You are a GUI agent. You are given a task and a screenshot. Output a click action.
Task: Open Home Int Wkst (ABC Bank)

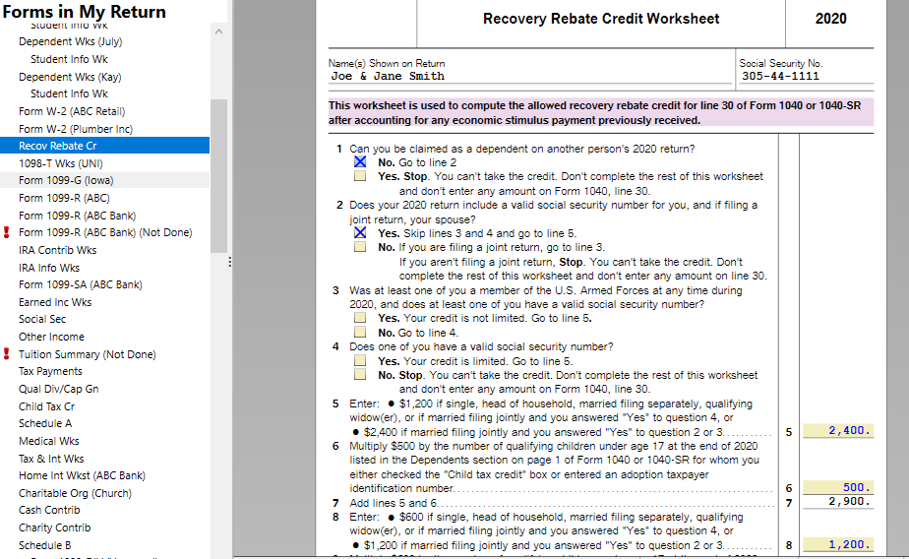coord(82,475)
